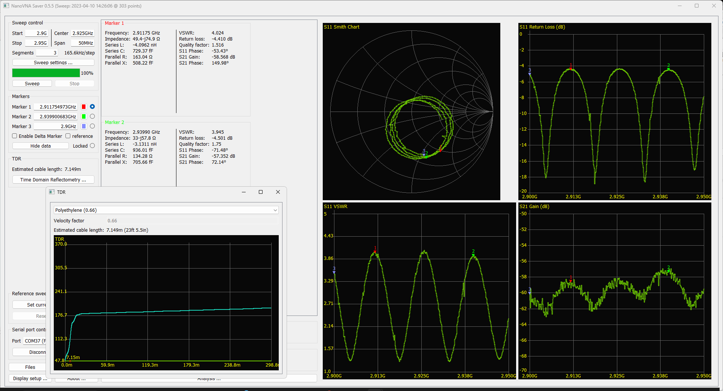Minimize the TDR window
The width and height of the screenshot is (723, 391).
[x=244, y=192]
